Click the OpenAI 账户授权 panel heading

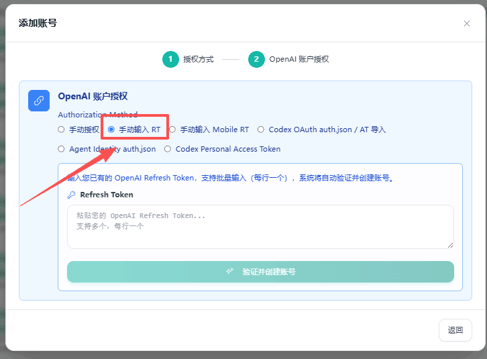tap(93, 97)
